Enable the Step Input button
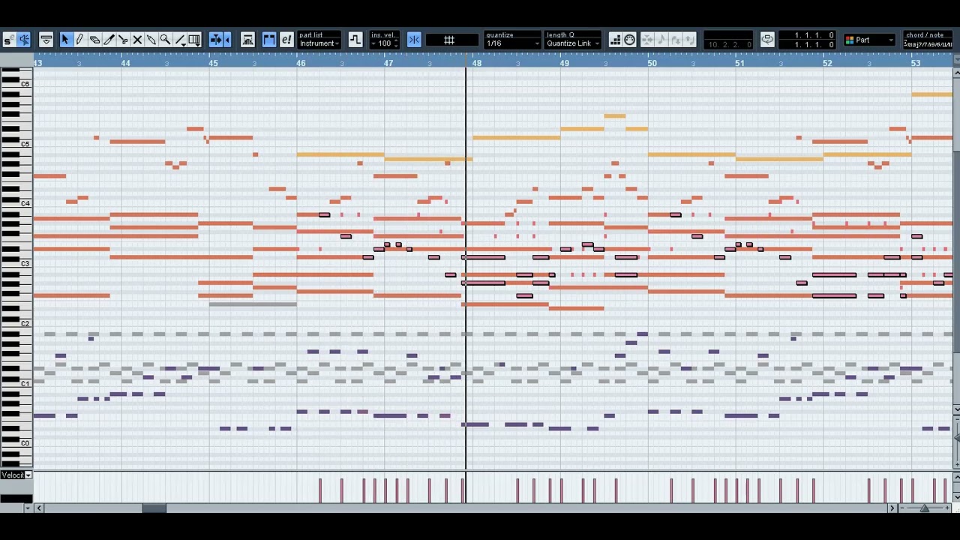 pos(615,40)
